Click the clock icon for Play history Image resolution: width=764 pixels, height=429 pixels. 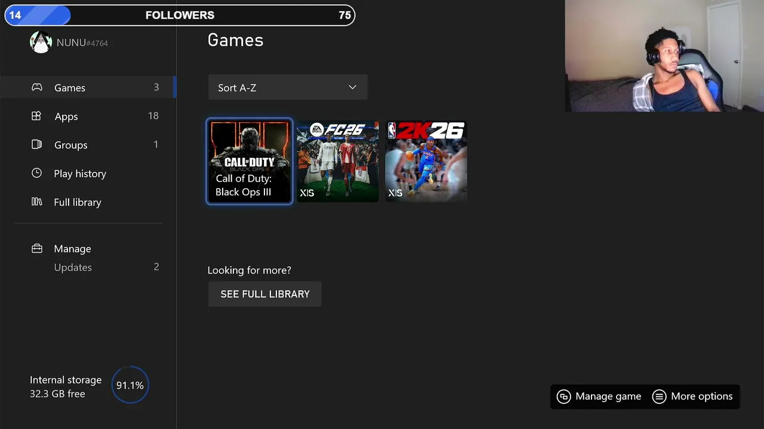(36, 173)
